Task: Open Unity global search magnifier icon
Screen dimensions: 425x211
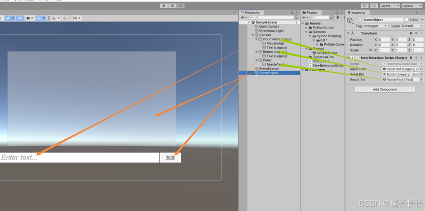Action: [374, 6]
